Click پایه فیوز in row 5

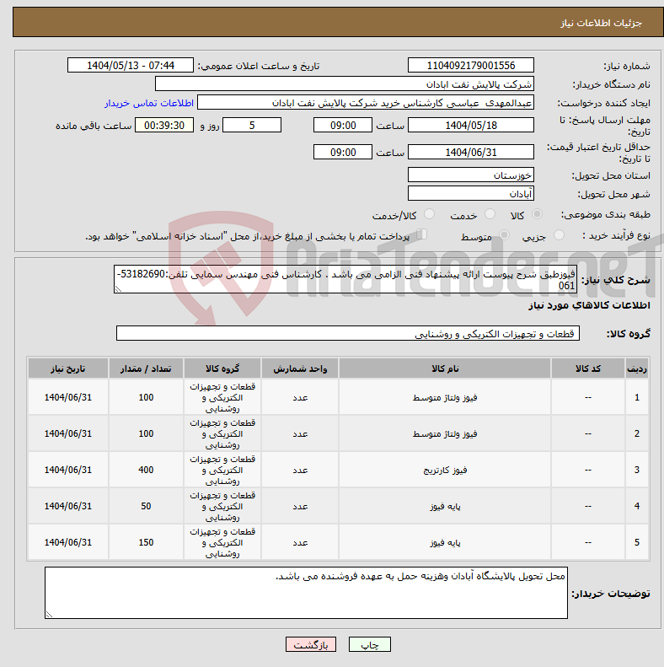(x=445, y=542)
